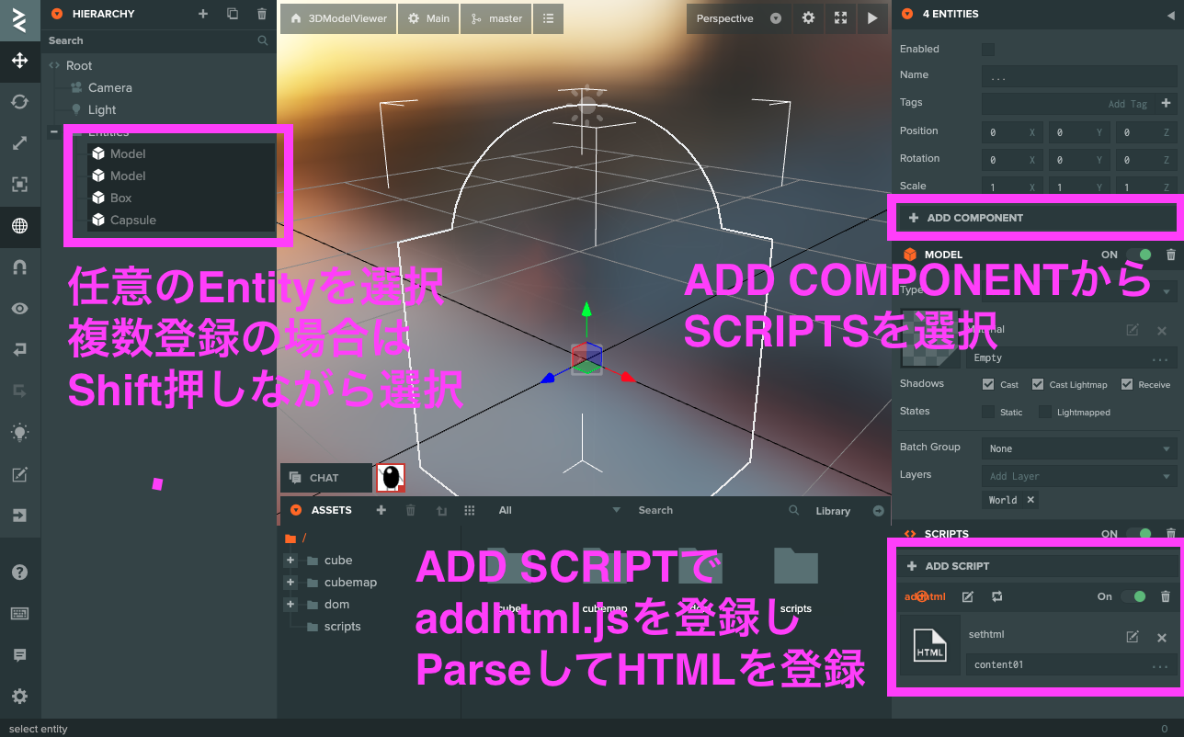Click the list menu icon beside master
The image size is (1184, 737).
(548, 18)
